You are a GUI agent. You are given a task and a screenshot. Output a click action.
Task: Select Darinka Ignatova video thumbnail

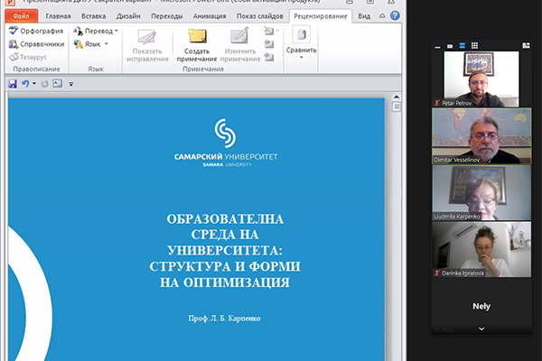(x=481, y=249)
